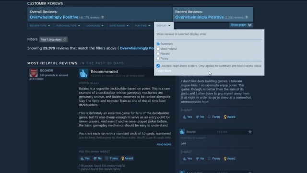Mark Beanie's review as Funny
Viewport: 307px width, 173px height.
click(214, 159)
